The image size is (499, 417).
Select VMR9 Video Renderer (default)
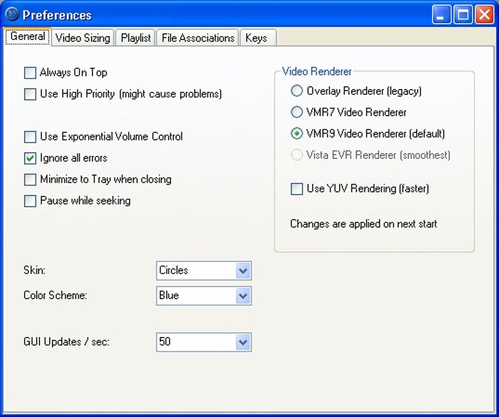pos(296,133)
